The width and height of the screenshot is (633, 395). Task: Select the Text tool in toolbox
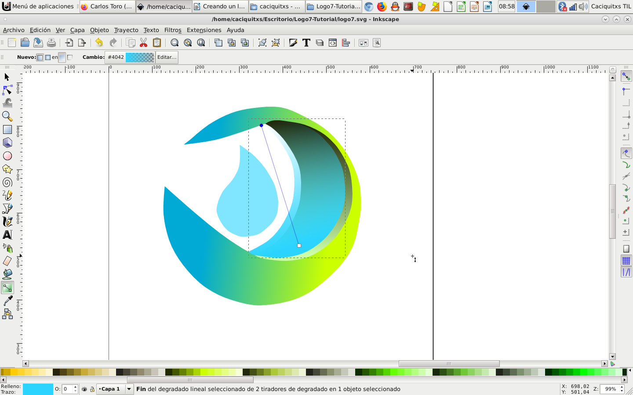click(7, 235)
